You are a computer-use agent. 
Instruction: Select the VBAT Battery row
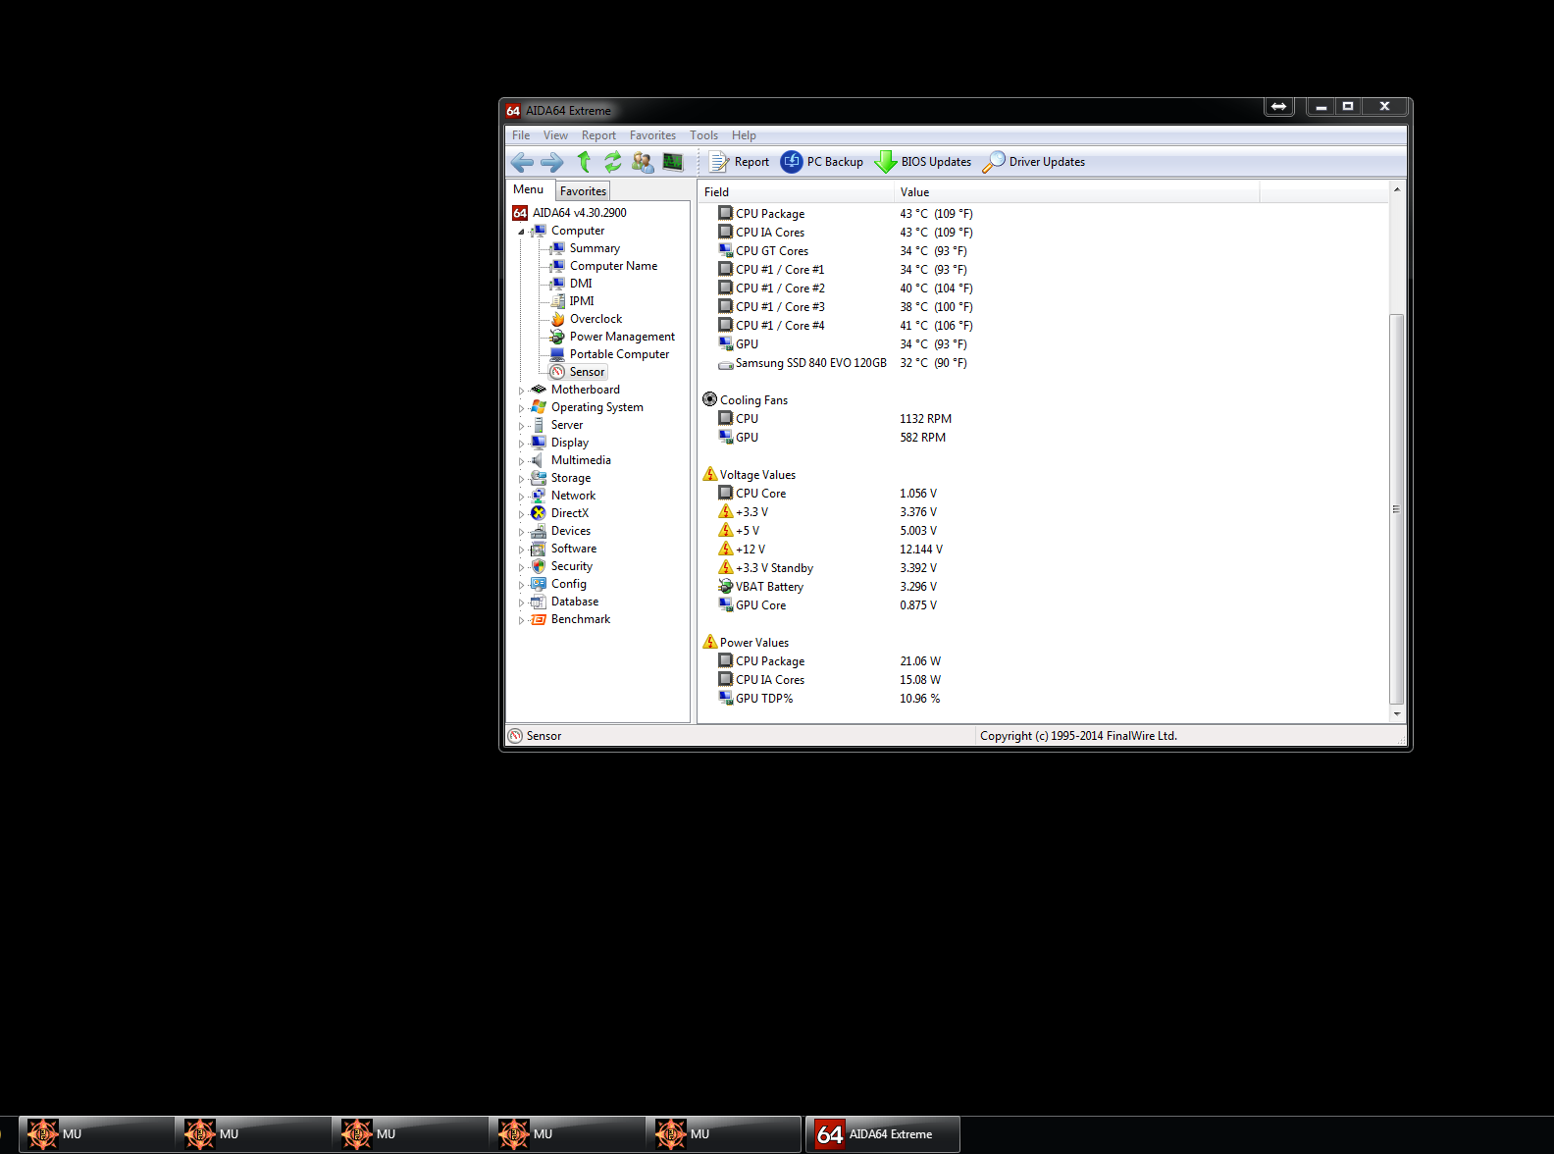click(1042, 587)
